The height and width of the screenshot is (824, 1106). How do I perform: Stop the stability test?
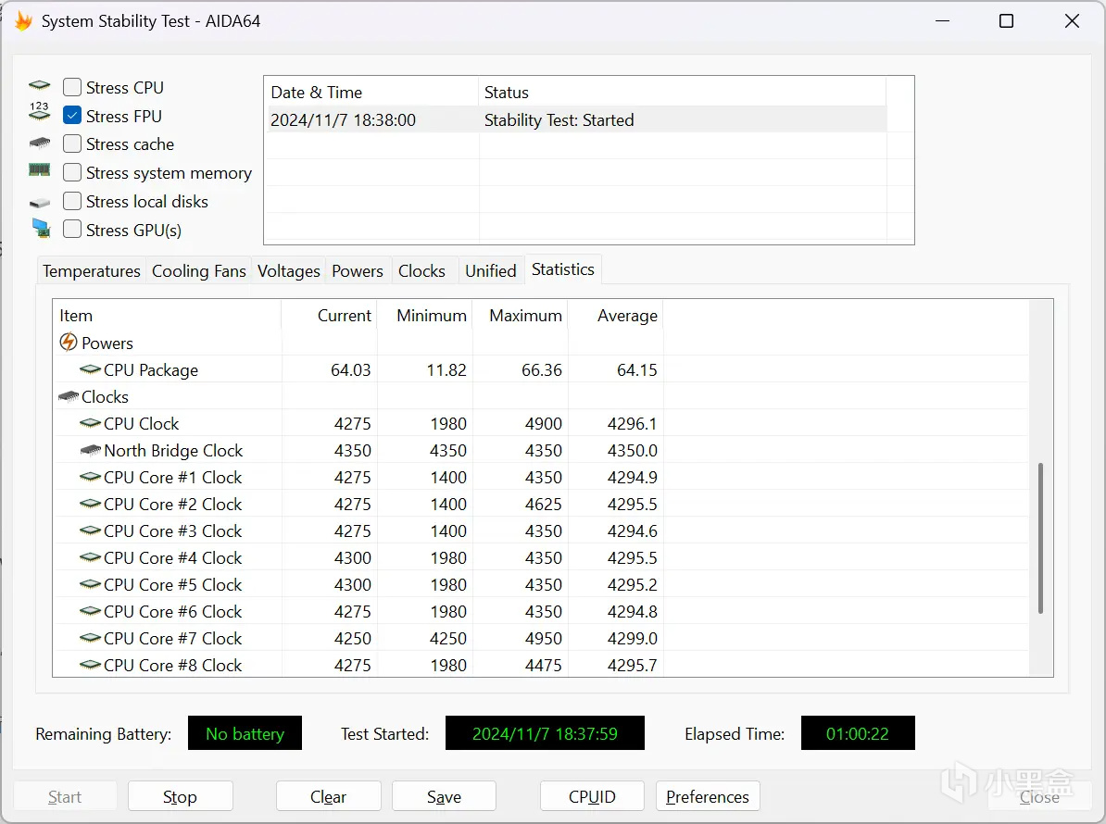180,796
